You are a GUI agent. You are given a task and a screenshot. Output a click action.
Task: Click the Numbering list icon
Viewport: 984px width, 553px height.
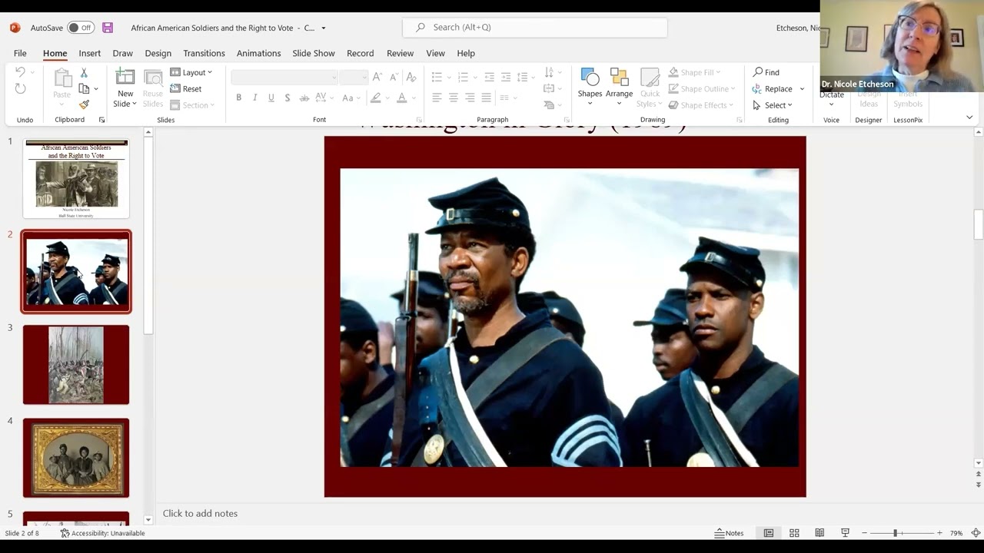463,77
